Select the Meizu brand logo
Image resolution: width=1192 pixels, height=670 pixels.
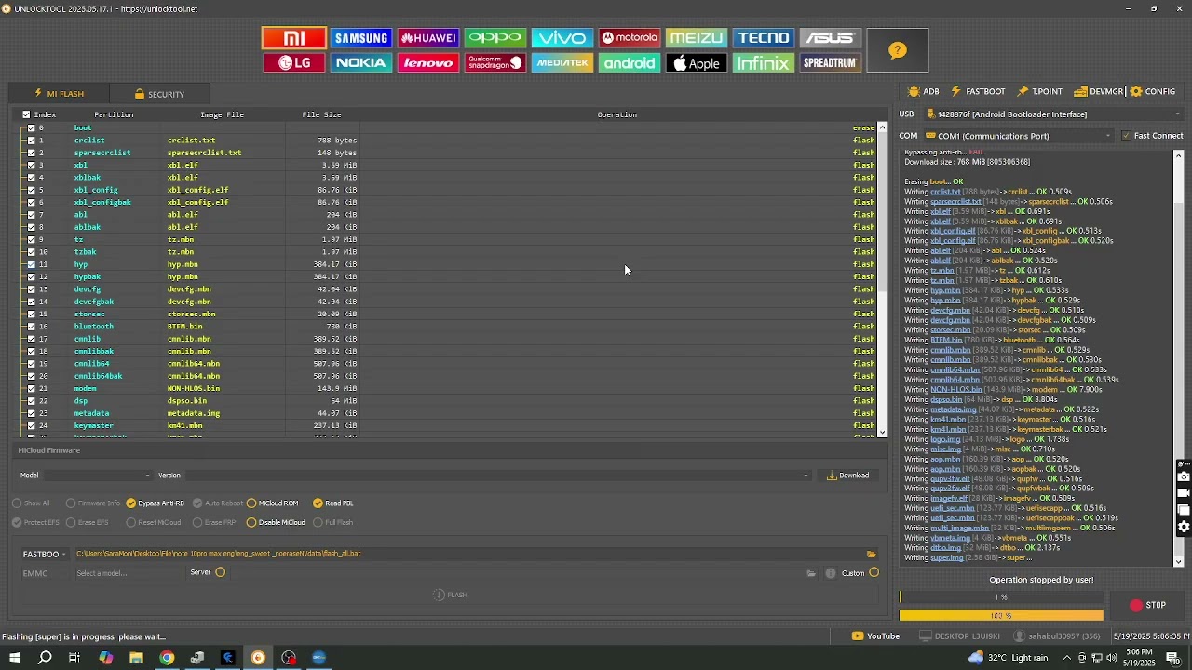(697, 38)
